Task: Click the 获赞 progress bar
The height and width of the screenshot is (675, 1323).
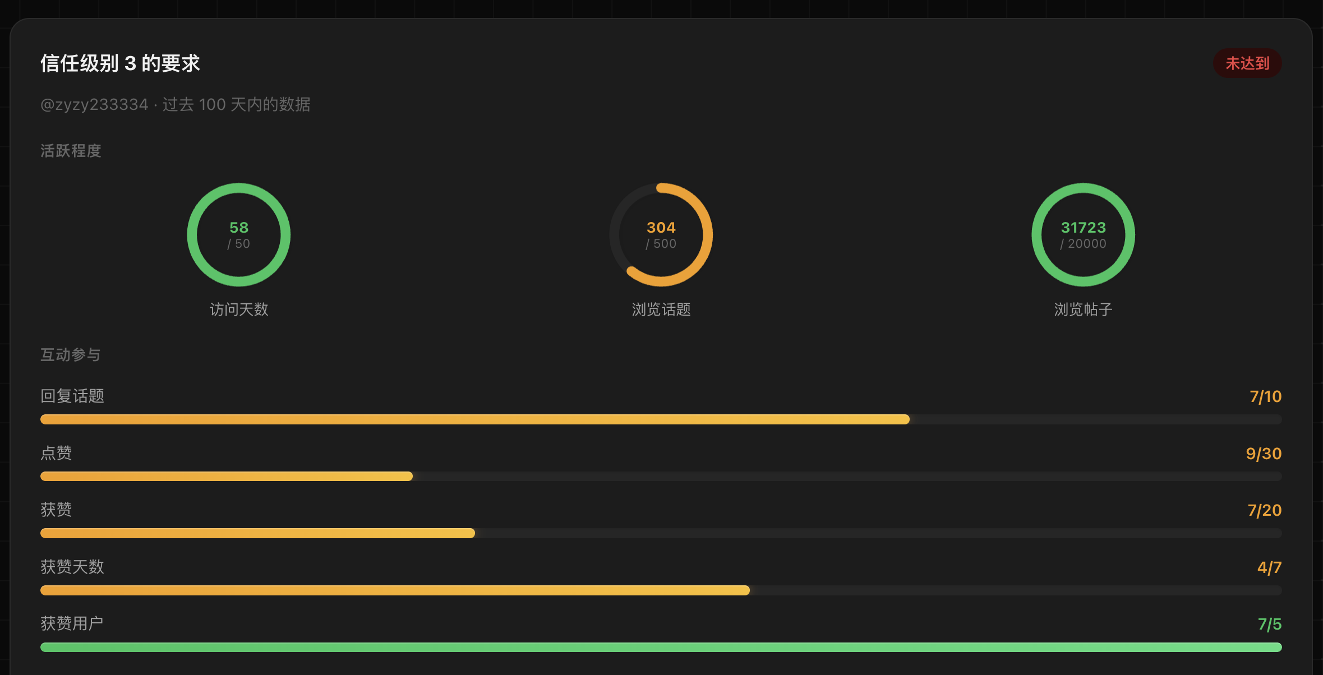Action: click(661, 533)
